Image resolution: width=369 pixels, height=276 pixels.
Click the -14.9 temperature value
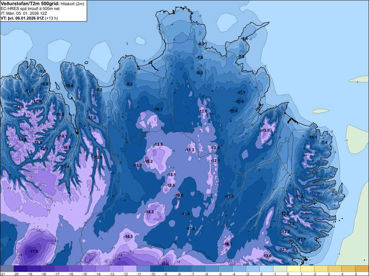pyautogui.click(x=66, y=147)
